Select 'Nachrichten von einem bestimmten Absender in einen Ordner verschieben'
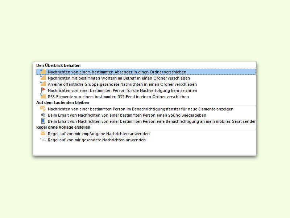Viewport: 290px width, 218px height. click(x=146, y=72)
